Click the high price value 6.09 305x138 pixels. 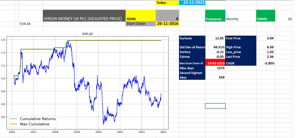[266, 47]
